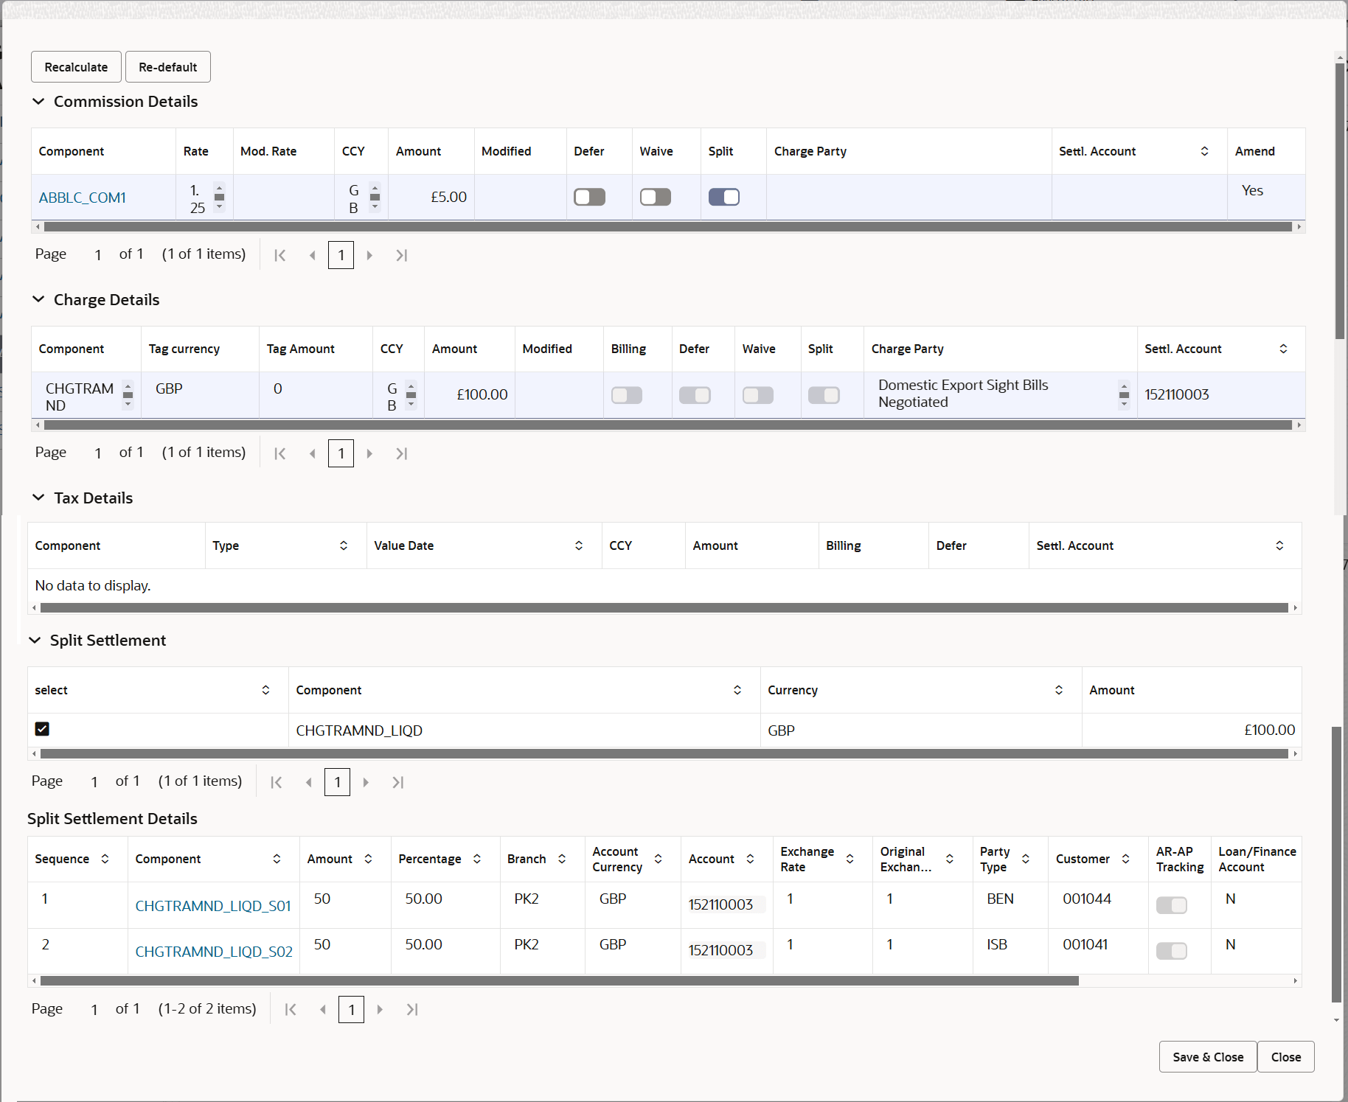Click the Save & Close button
Viewport: 1348px width, 1102px height.
point(1206,1056)
